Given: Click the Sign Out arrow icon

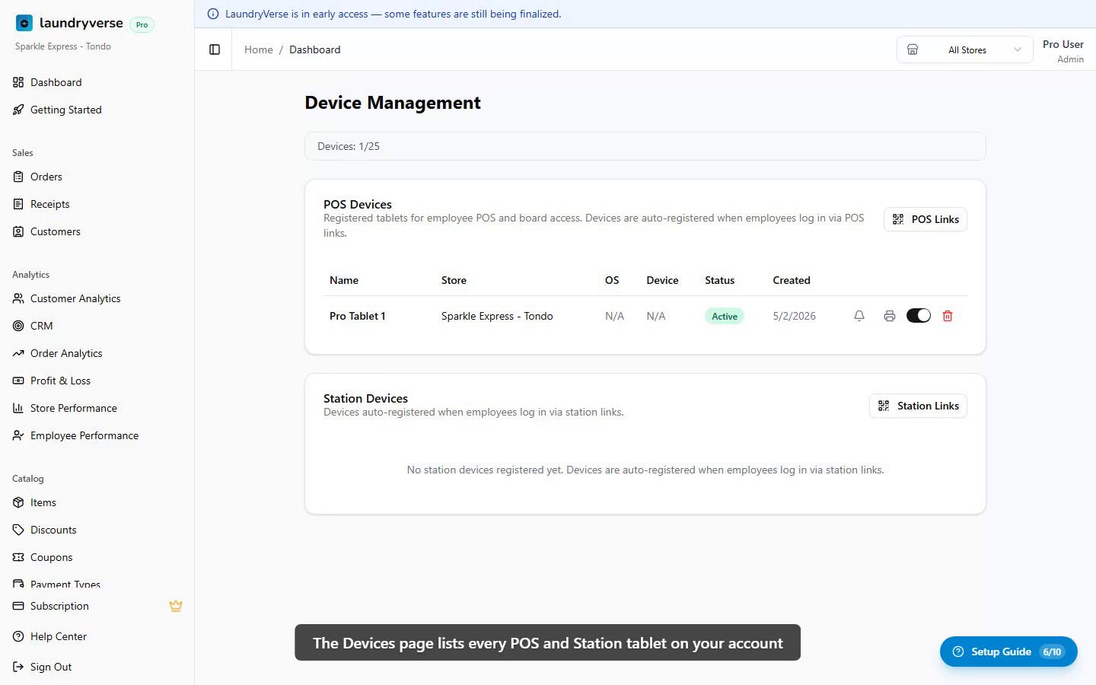Looking at the screenshot, I should (x=18, y=667).
